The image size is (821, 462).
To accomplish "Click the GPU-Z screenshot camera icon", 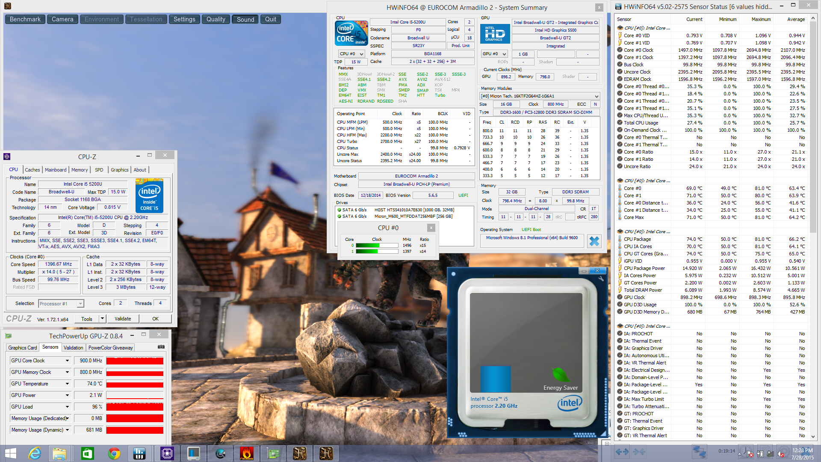I will point(161,347).
